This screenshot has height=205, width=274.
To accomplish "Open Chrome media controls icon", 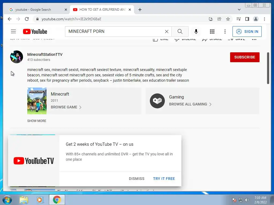I will pyautogui.click(x=238, y=19).
